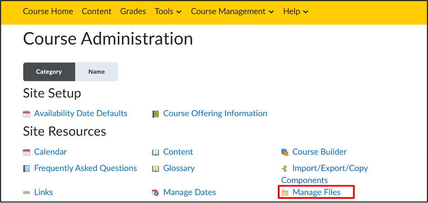Switch view to Name sorting

click(97, 72)
